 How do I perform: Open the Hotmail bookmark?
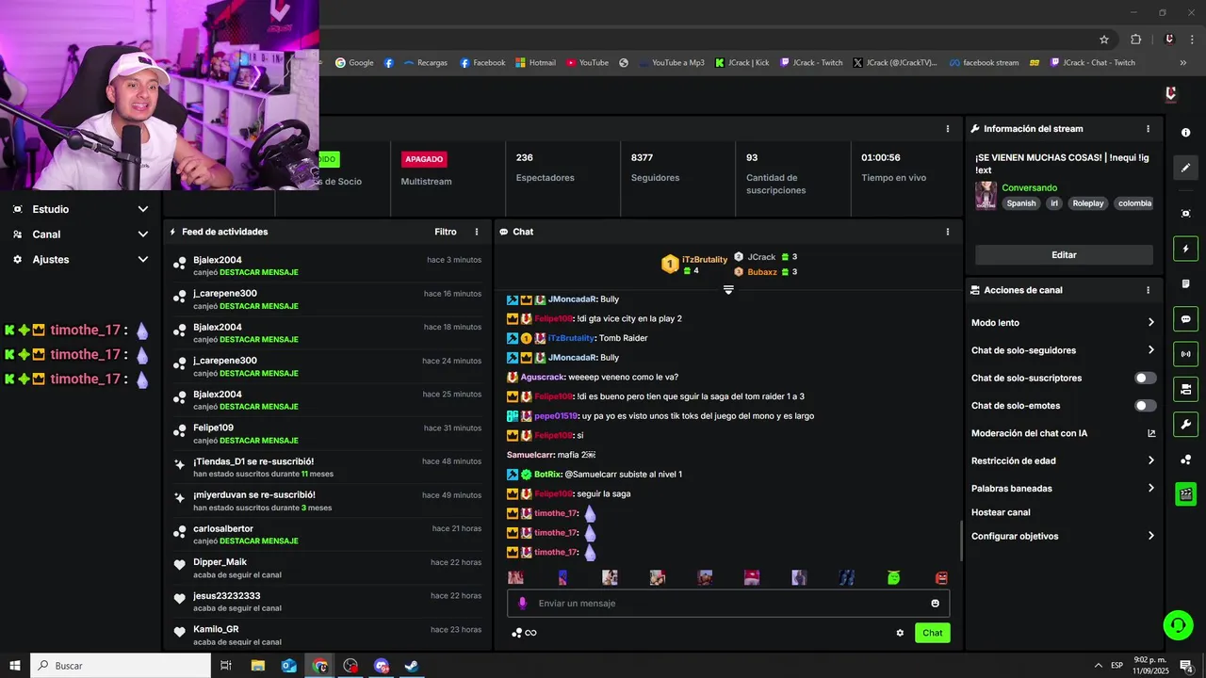click(x=535, y=63)
